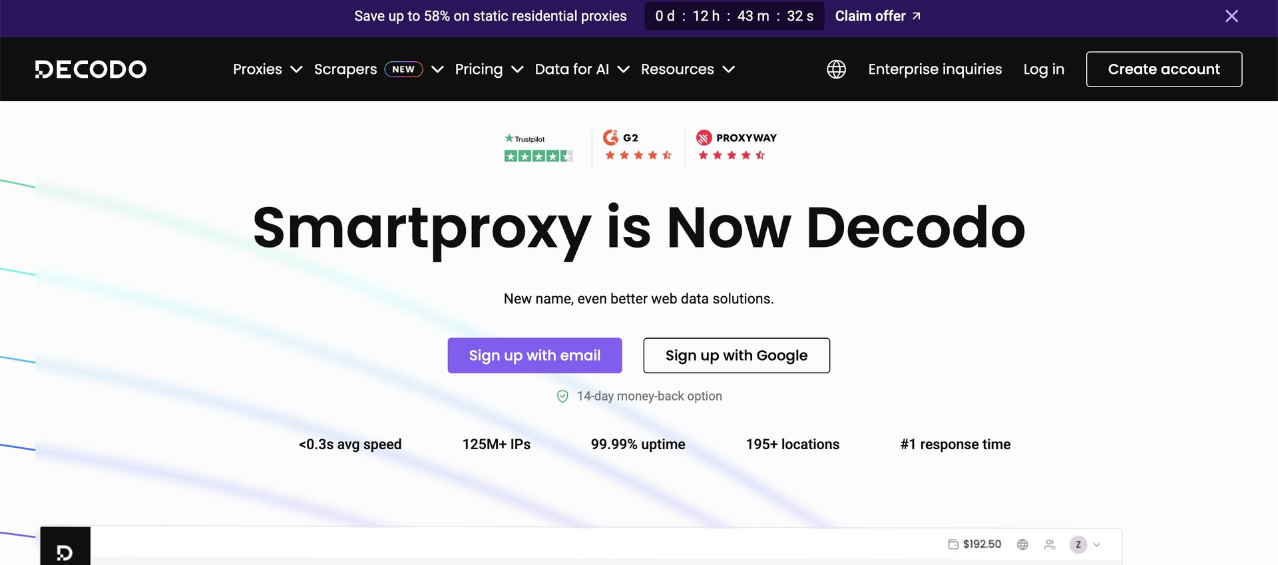This screenshot has height=565, width=1278.
Task: Click the '<0.3s avg speed' stat
Action: [350, 445]
